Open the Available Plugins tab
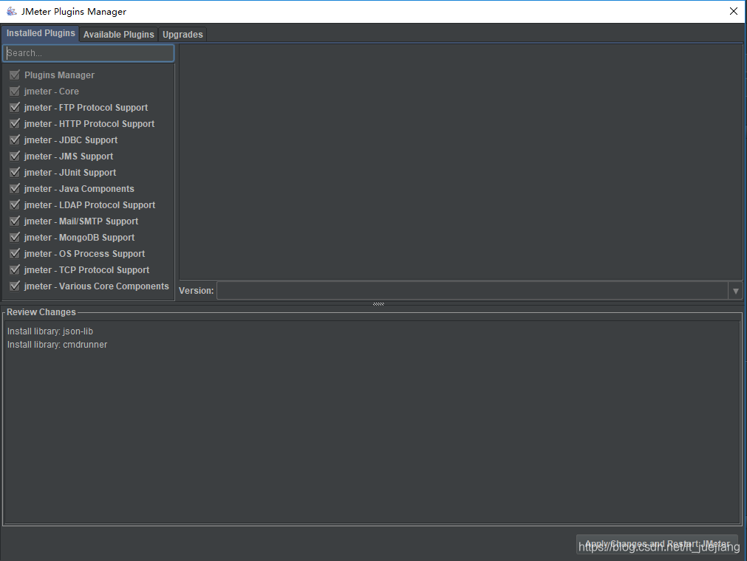Screen dimensions: 747x561 [x=119, y=34]
